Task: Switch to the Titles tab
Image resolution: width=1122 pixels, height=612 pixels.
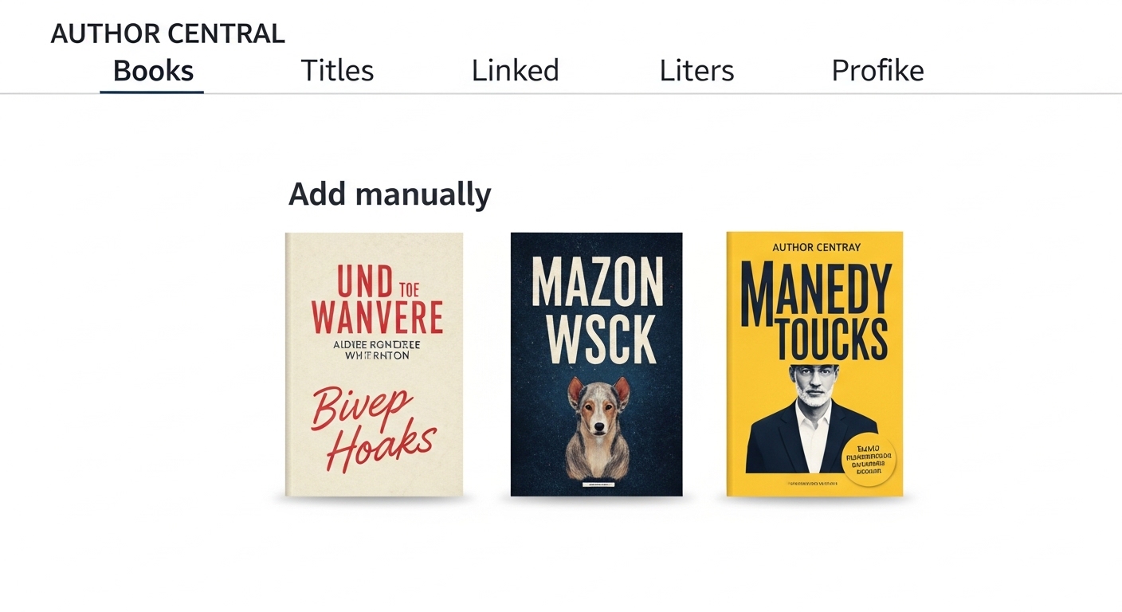Action: 337,70
